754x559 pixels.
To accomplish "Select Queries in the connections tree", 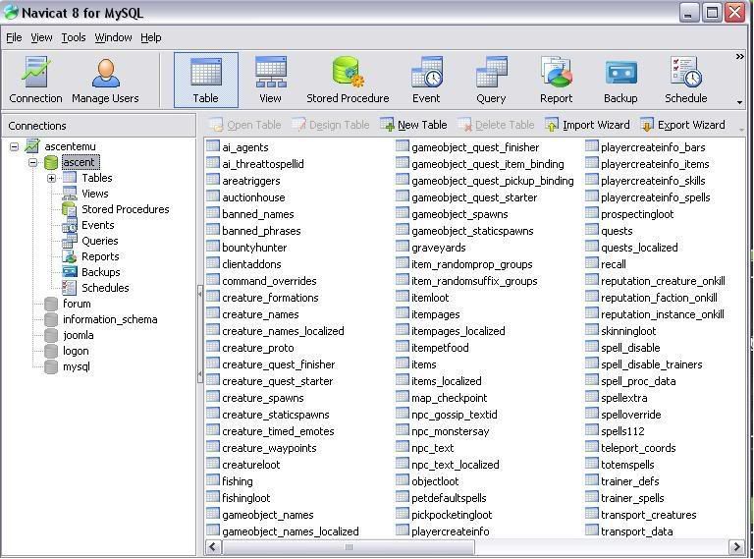I will pos(99,241).
